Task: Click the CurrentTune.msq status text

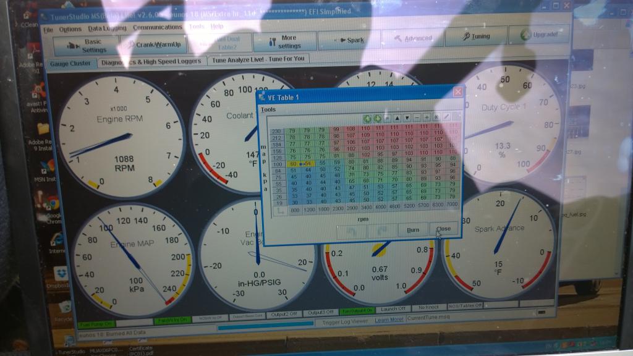Action: pos(428,318)
